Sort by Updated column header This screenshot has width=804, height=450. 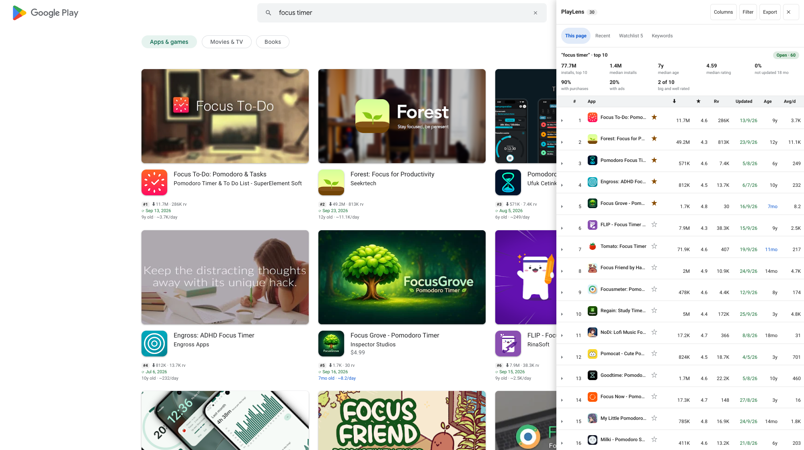[x=744, y=101]
